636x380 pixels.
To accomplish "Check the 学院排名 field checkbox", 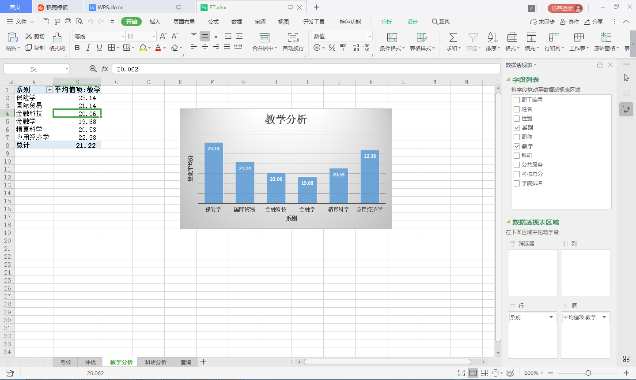I will pos(517,183).
